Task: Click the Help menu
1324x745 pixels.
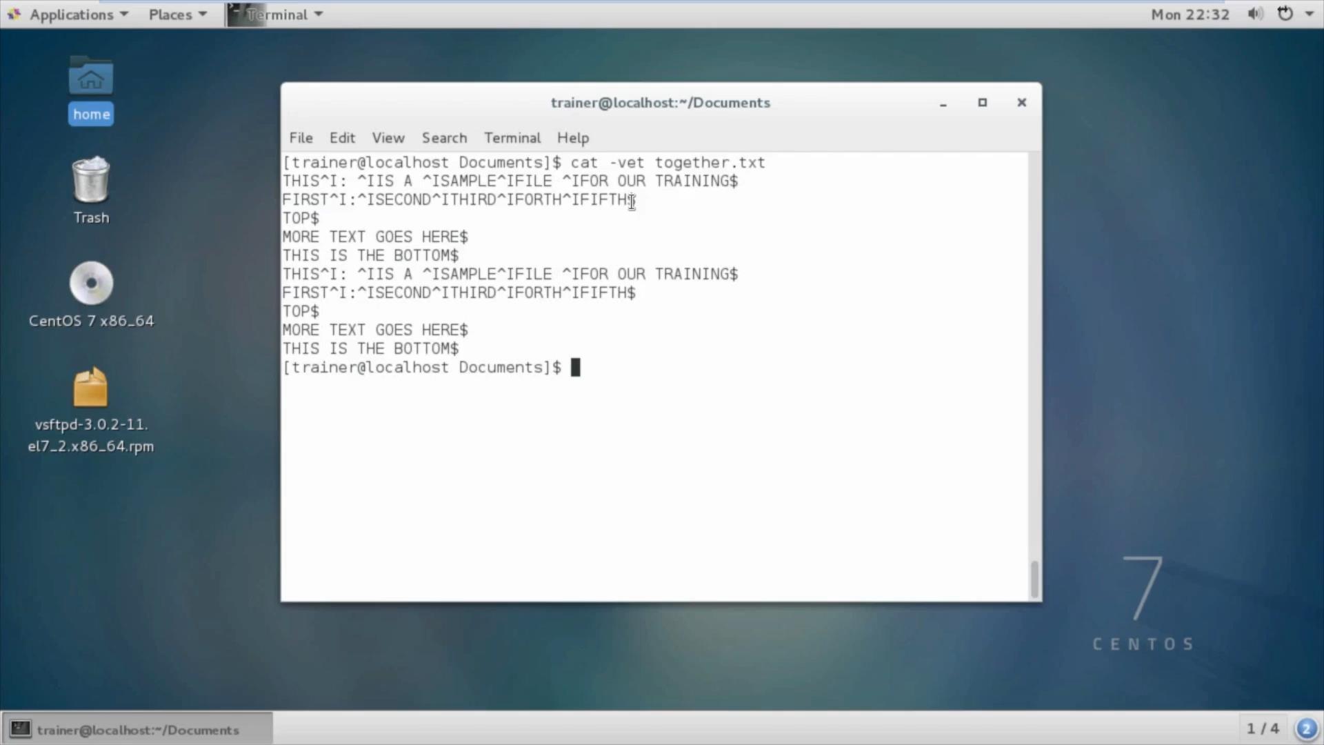Action: (x=574, y=137)
